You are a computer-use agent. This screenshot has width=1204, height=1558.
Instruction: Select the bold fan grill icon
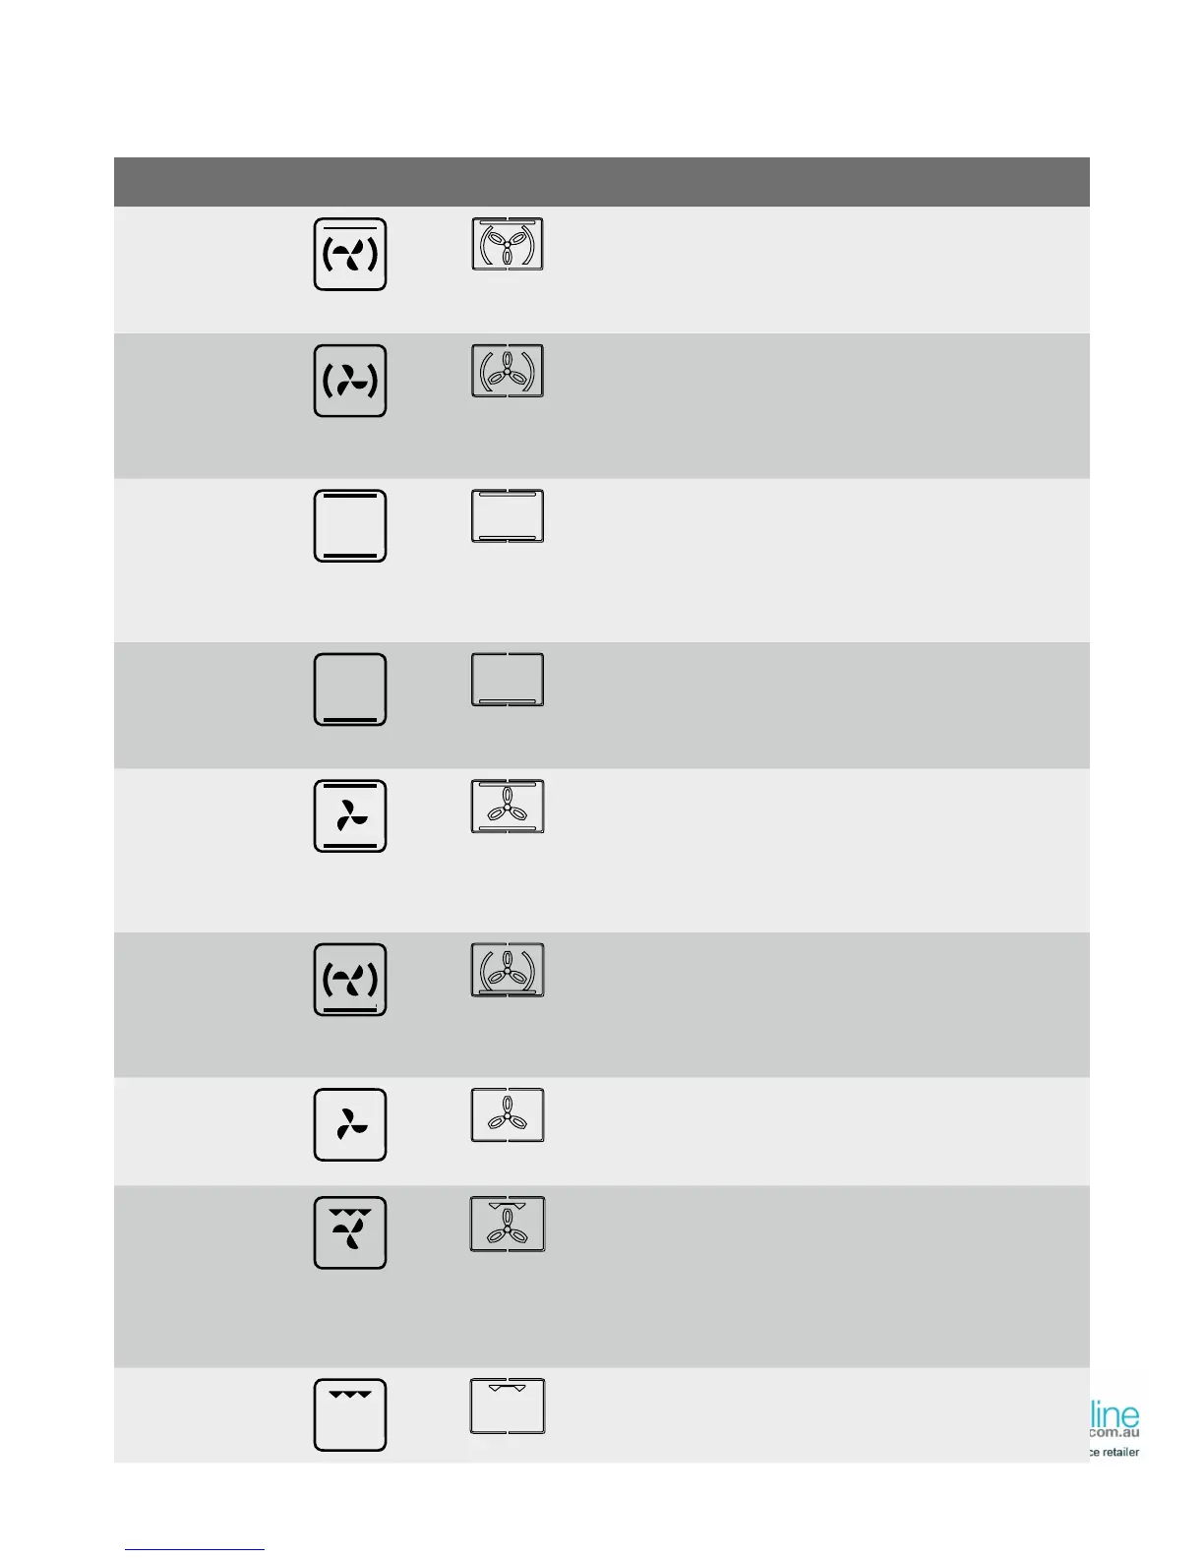349,1232
